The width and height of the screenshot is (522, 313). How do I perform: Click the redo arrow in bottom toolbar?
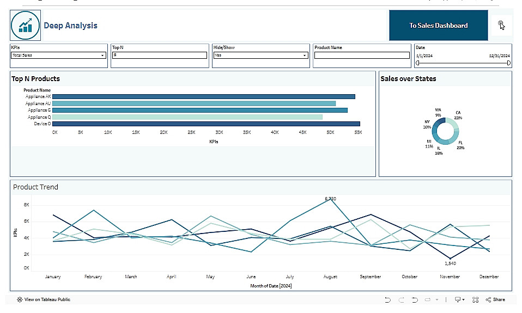pos(401,300)
